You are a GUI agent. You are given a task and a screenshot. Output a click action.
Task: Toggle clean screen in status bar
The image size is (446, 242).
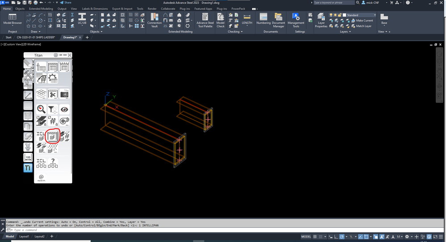(x=435, y=237)
